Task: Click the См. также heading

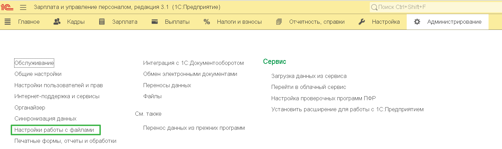Action: 148,114
